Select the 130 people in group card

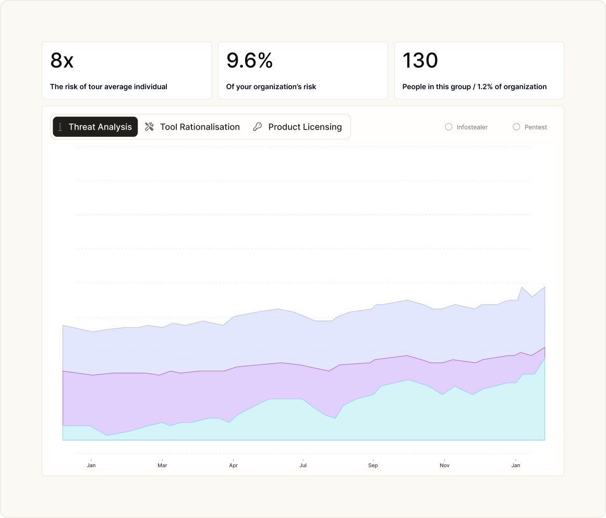(479, 71)
